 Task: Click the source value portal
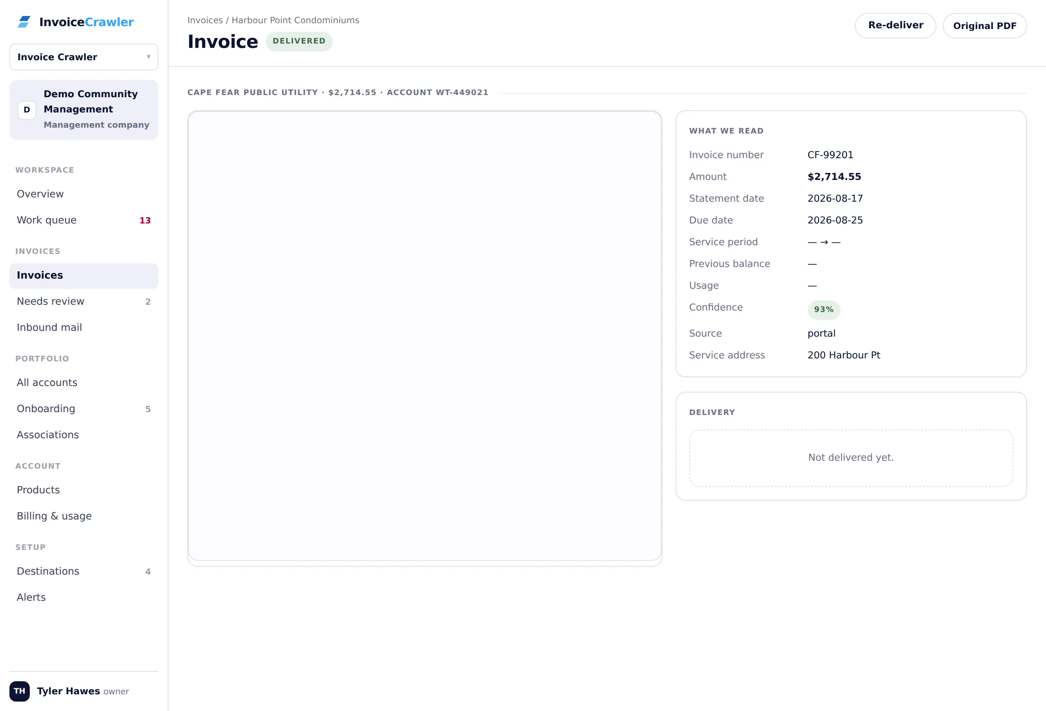click(x=822, y=333)
